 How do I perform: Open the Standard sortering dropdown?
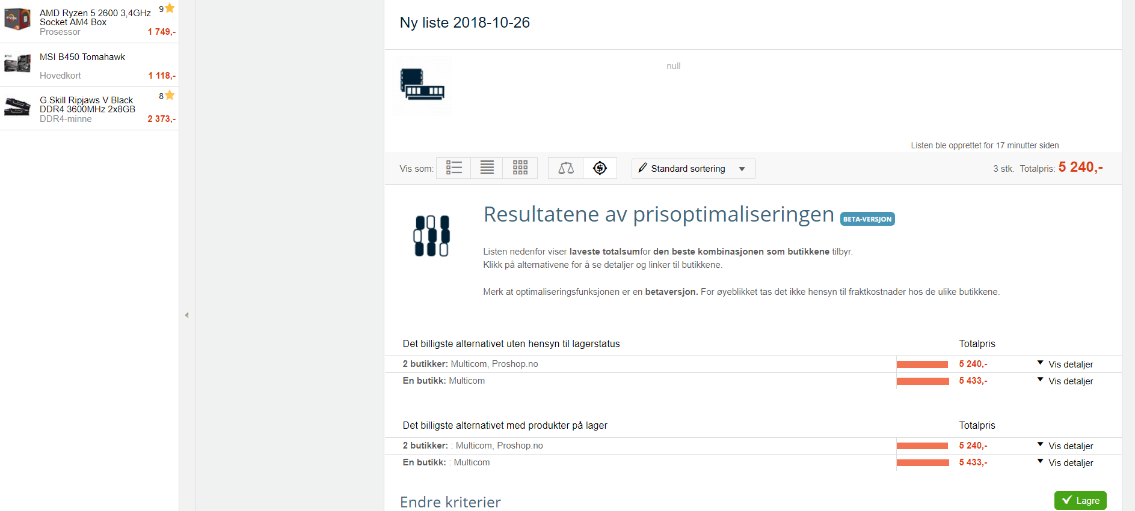(694, 169)
